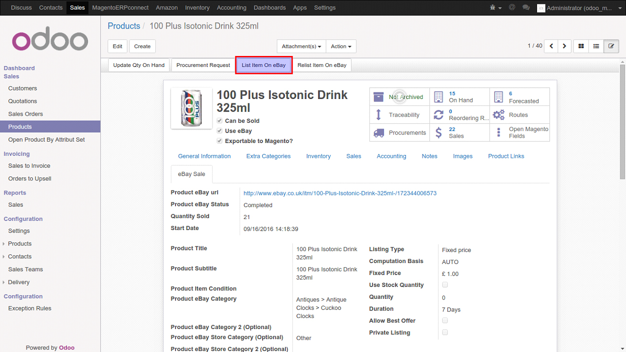Switch to Product Links tab
The height and width of the screenshot is (352, 626).
click(x=506, y=156)
